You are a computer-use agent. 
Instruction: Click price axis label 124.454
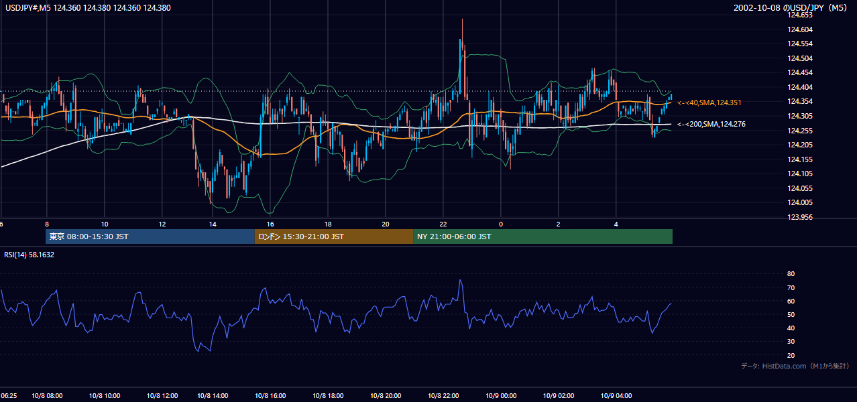click(800, 72)
